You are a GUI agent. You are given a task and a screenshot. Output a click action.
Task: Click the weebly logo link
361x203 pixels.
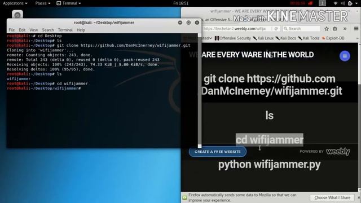coord(338,152)
